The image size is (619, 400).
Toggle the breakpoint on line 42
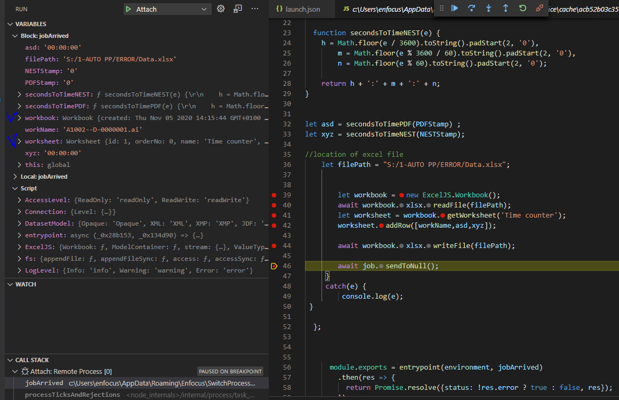274,226
